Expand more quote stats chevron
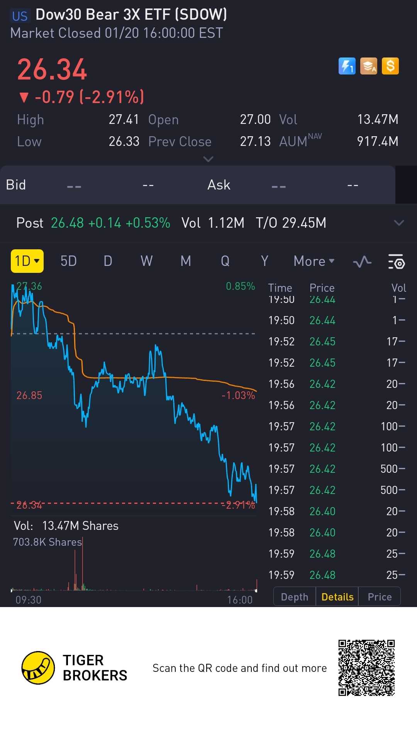This screenshot has width=417, height=729. pos(208,159)
